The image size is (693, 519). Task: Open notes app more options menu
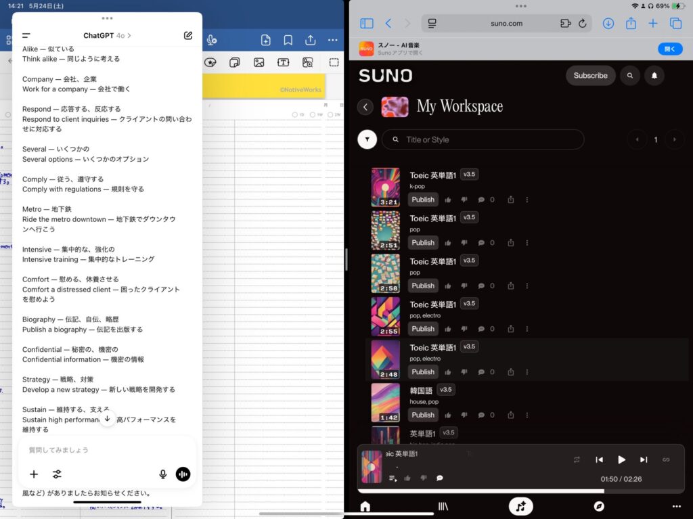(333, 40)
